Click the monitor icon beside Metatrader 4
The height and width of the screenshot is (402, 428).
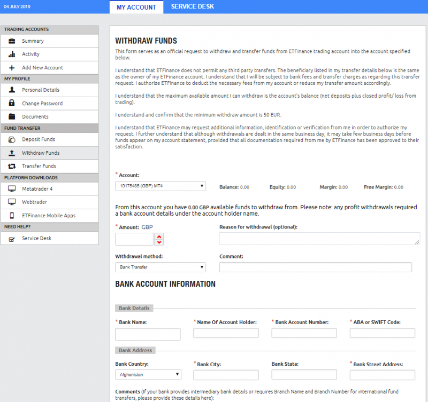click(x=12, y=189)
